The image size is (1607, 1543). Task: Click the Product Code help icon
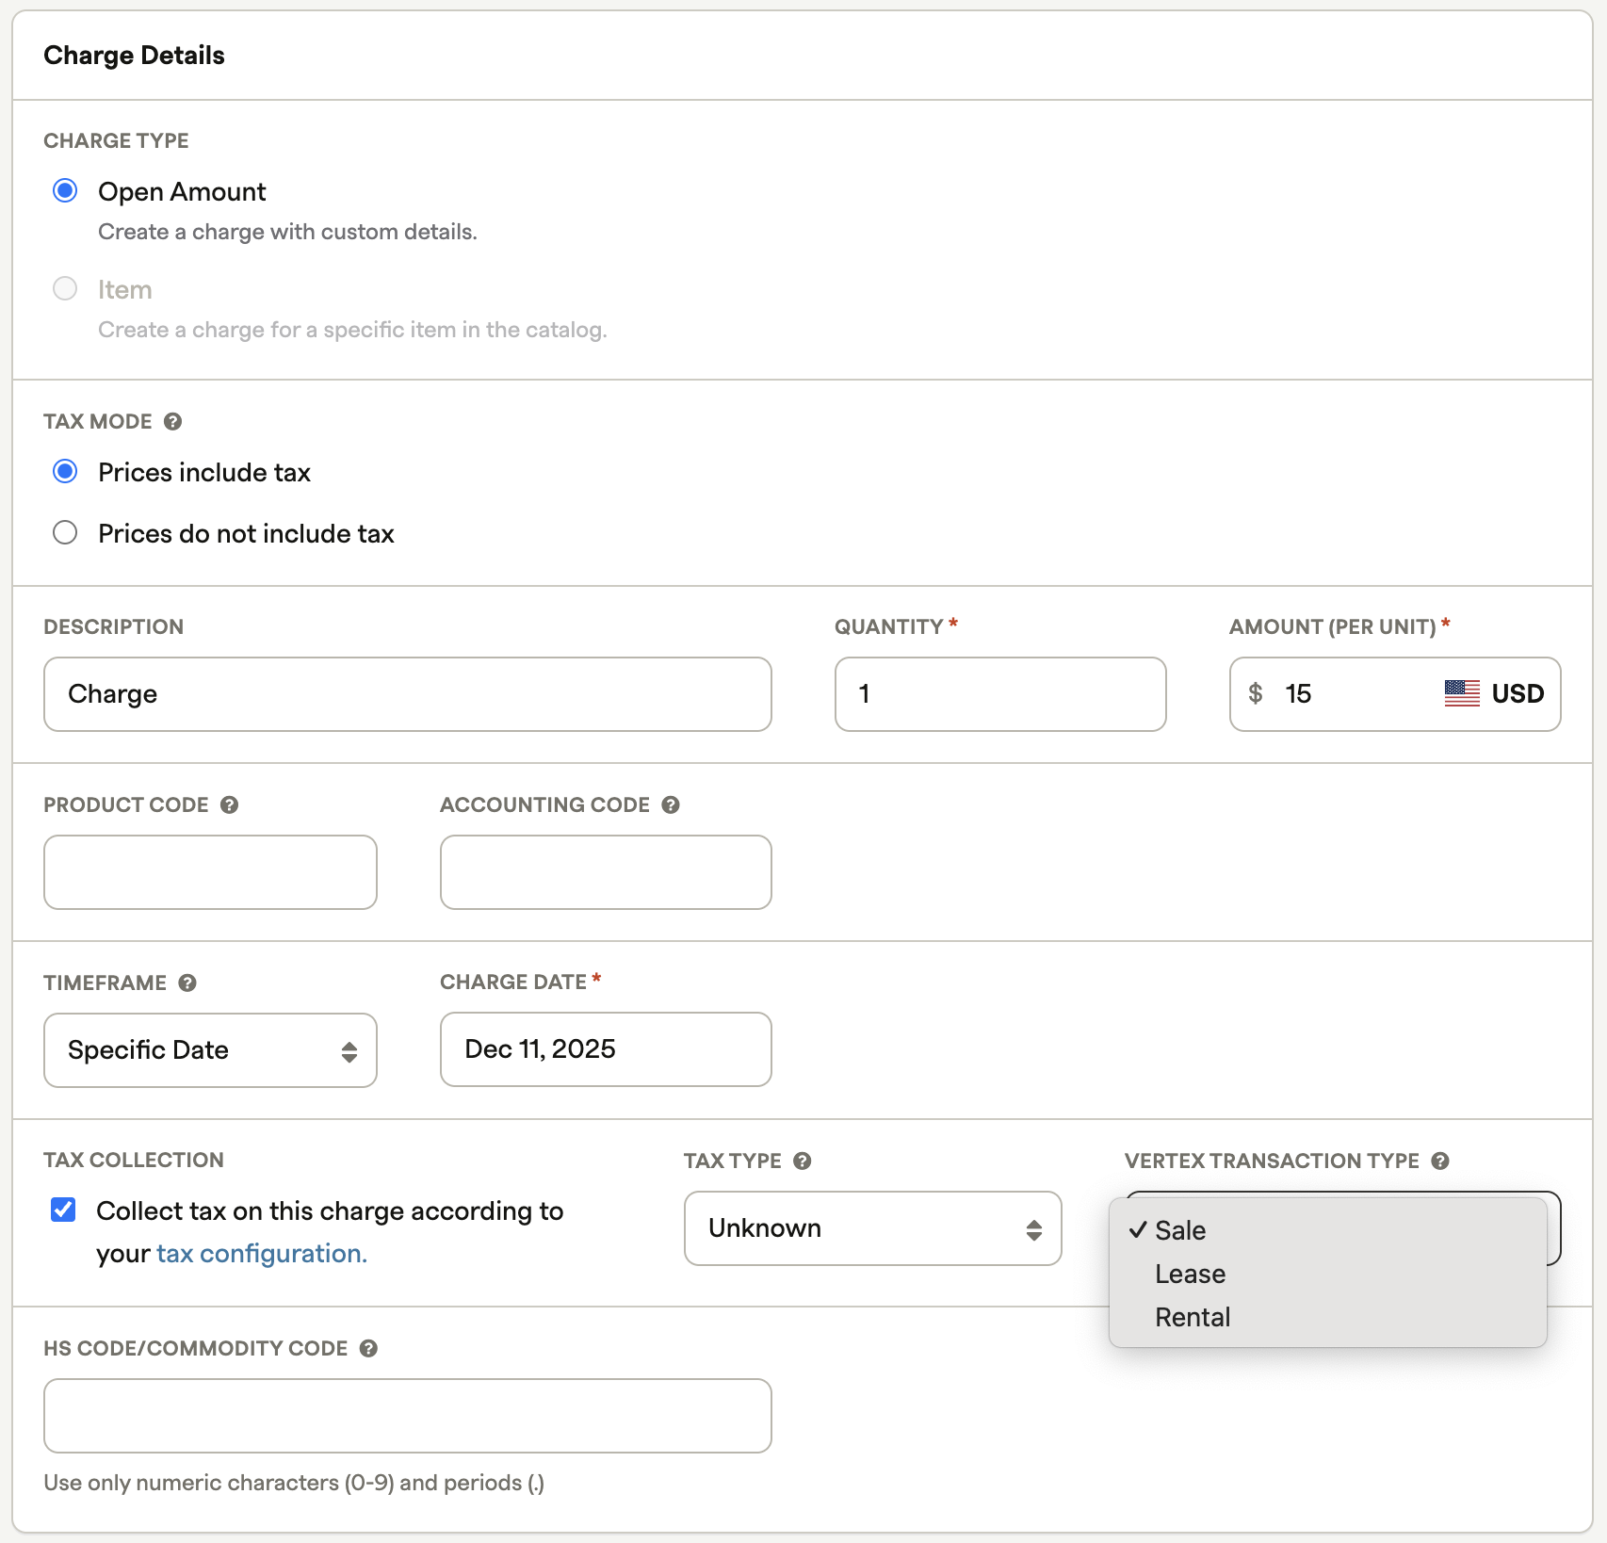(229, 804)
